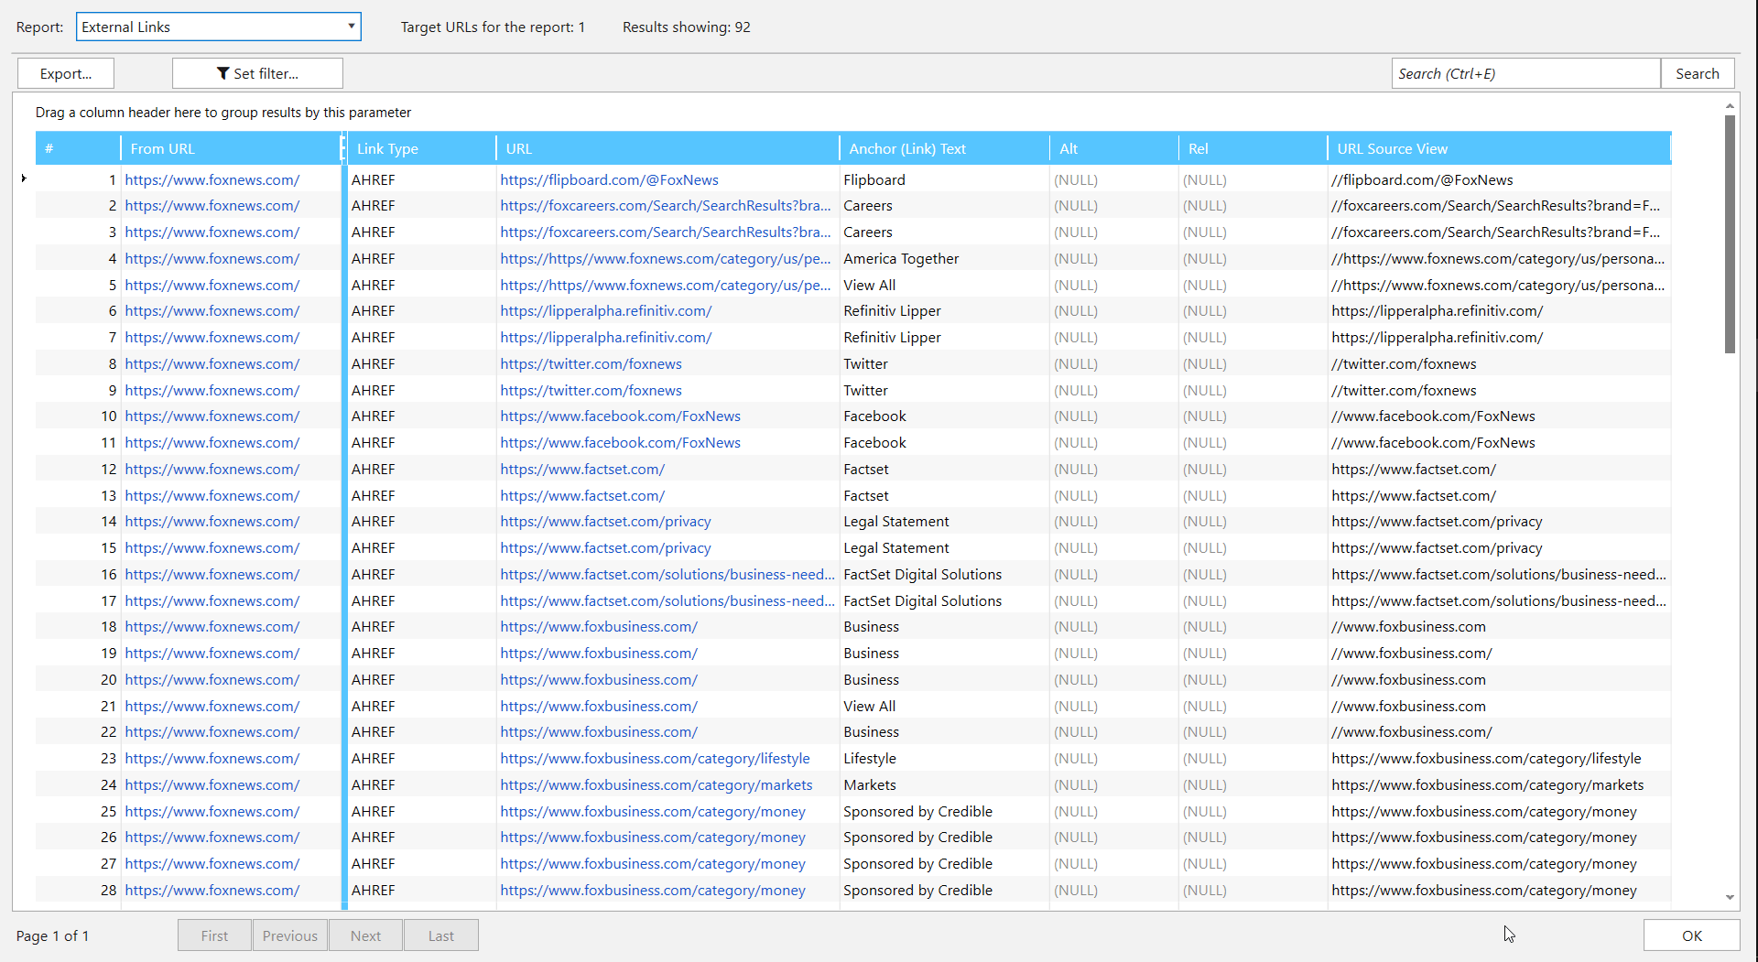The image size is (1758, 962).
Task: Select row number 22 cell
Action: [x=78, y=732]
